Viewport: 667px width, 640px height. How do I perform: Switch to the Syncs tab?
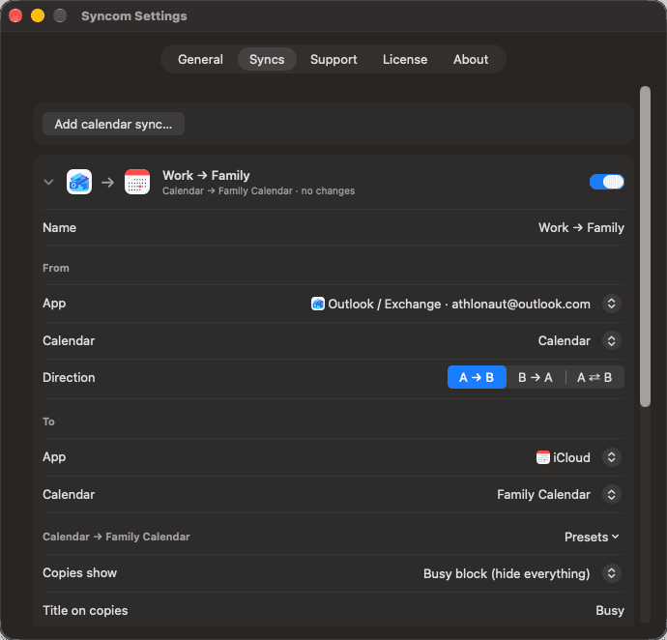[267, 59]
